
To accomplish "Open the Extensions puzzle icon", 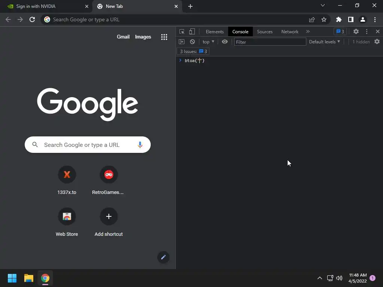I will (x=339, y=19).
